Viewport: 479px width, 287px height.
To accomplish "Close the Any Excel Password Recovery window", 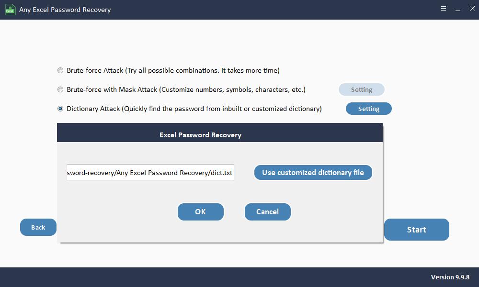I will 472,9.
